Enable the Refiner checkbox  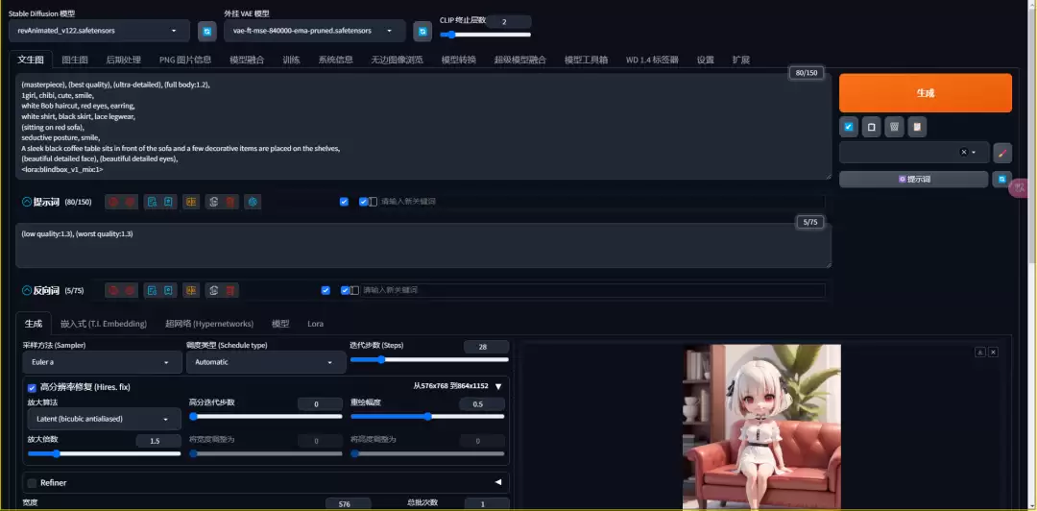pyautogui.click(x=32, y=482)
